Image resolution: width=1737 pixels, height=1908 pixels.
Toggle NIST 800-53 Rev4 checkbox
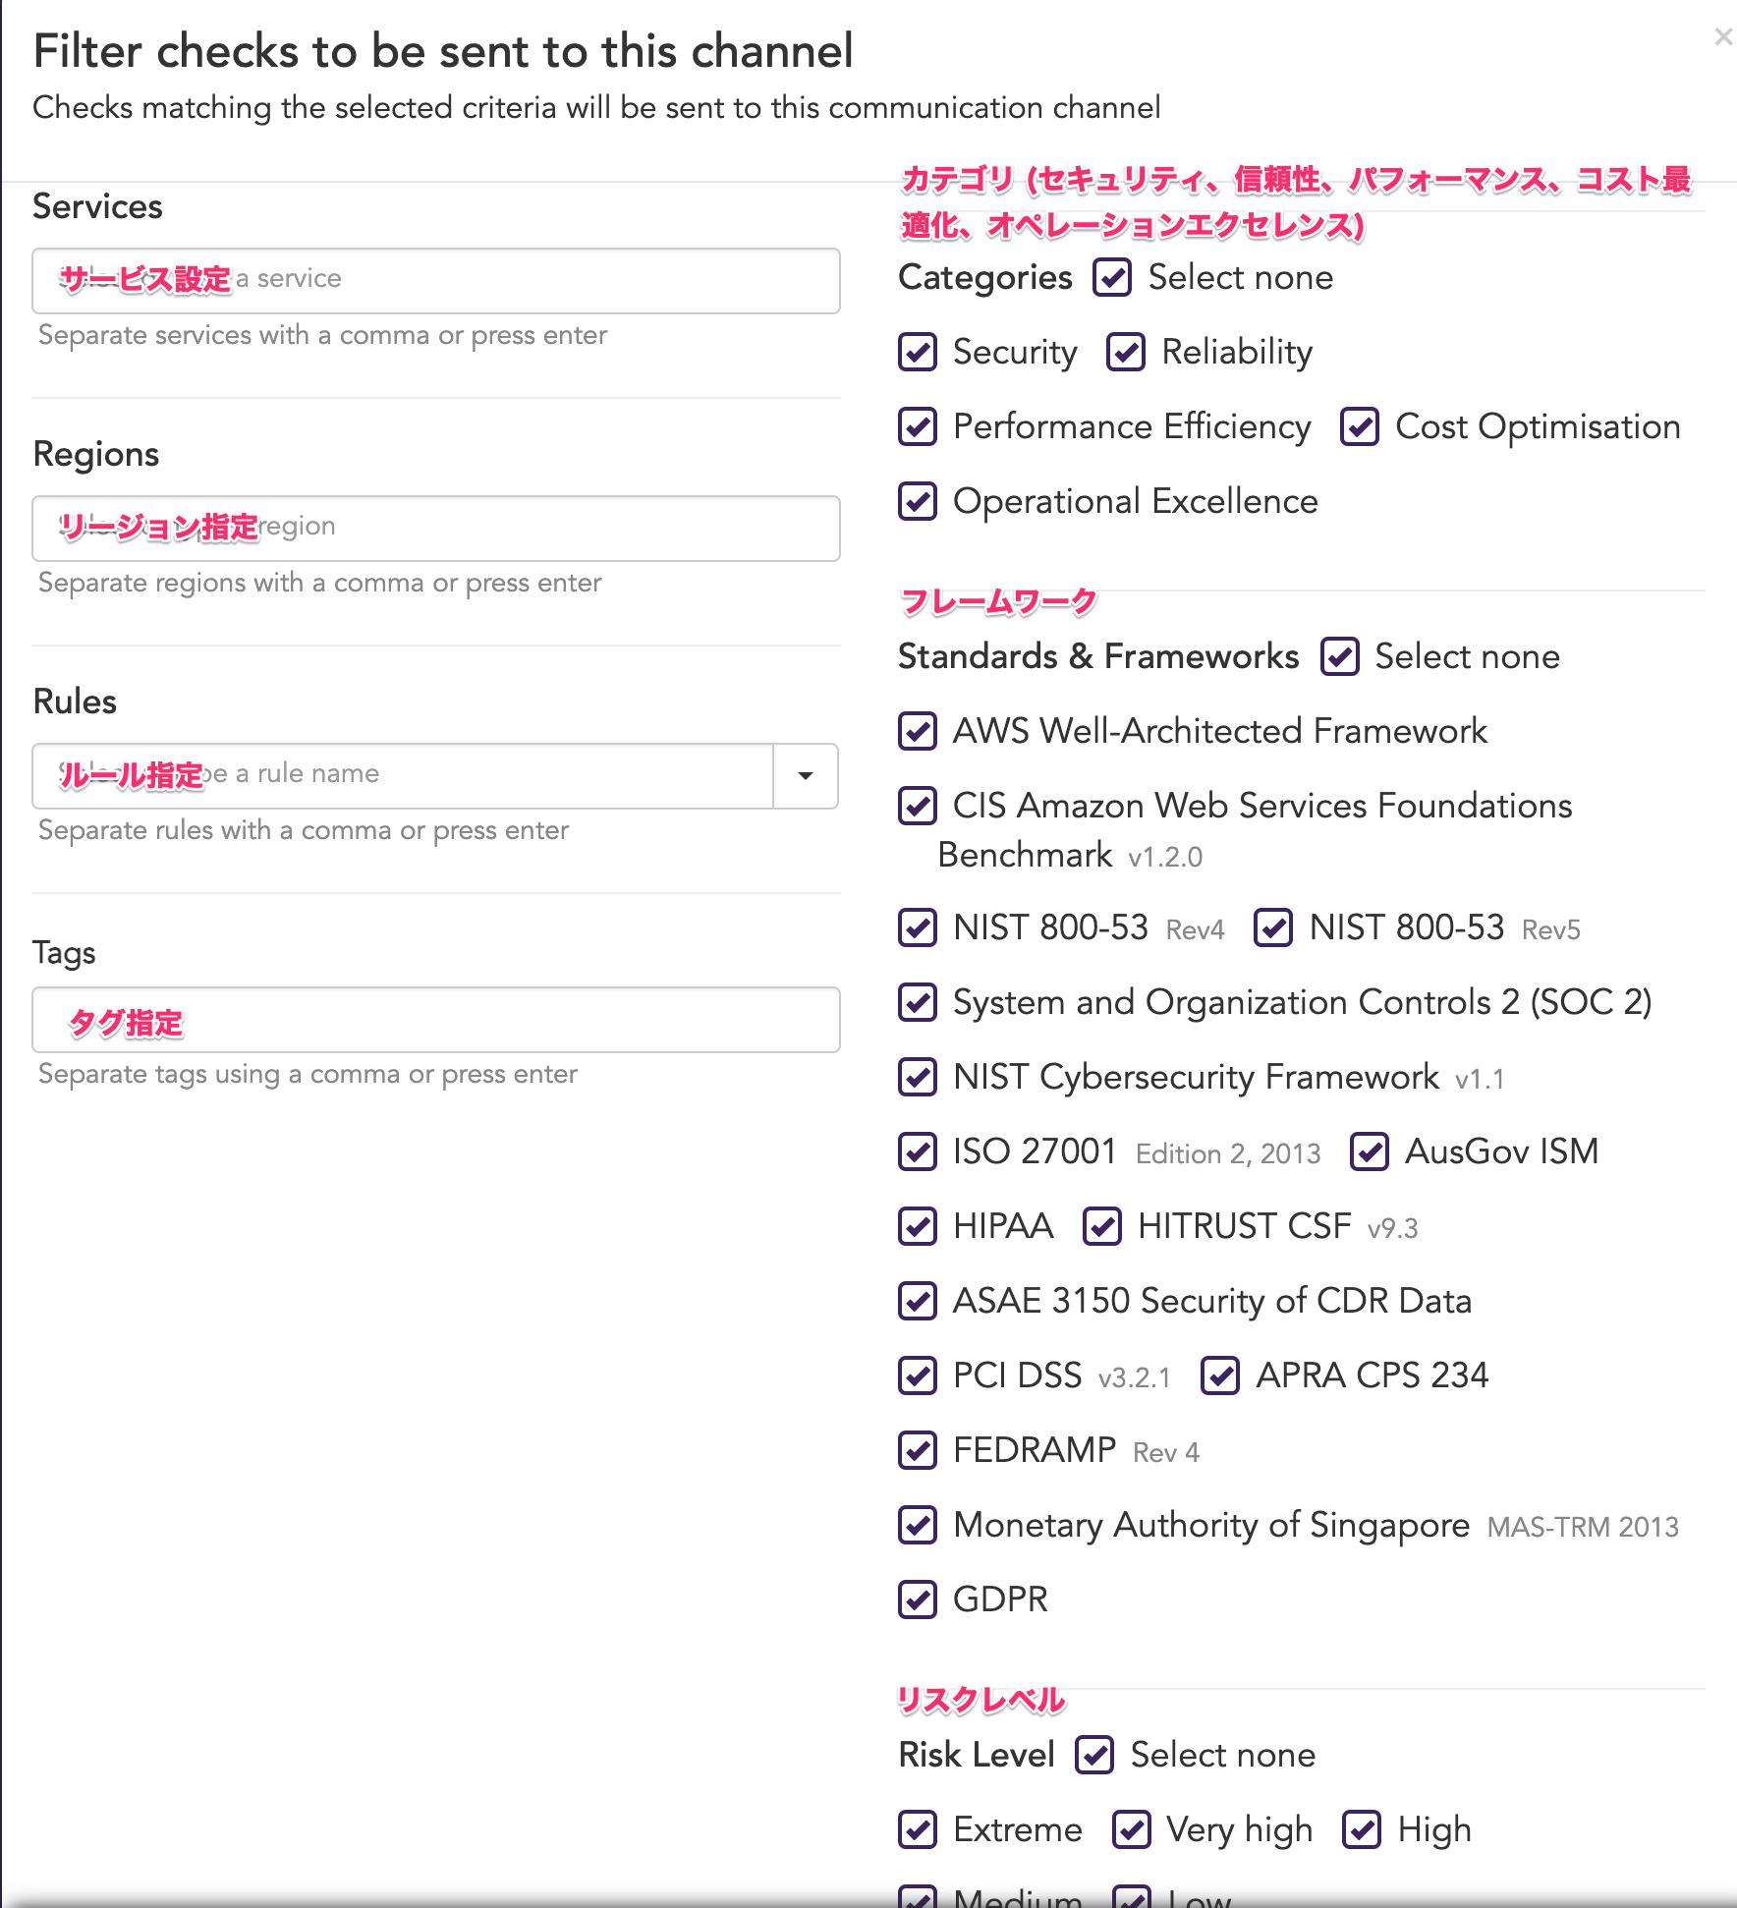click(x=918, y=928)
